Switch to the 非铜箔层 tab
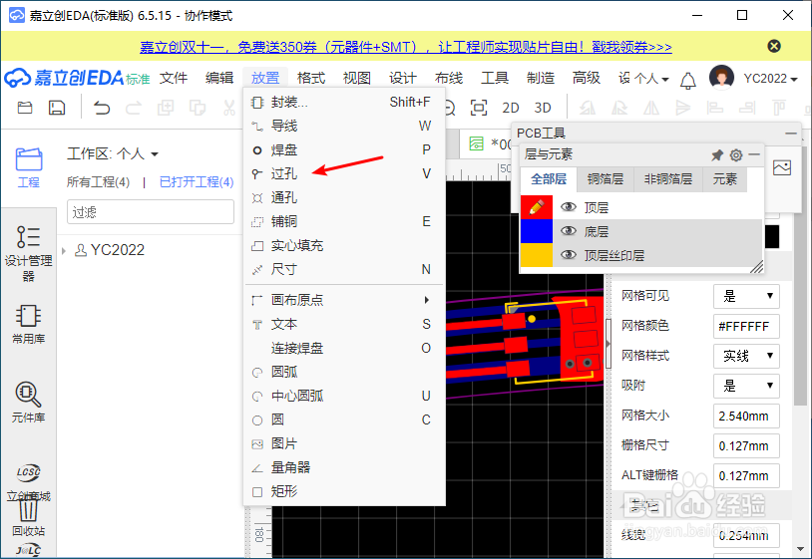The height and width of the screenshot is (559, 812). pyautogui.click(x=668, y=179)
